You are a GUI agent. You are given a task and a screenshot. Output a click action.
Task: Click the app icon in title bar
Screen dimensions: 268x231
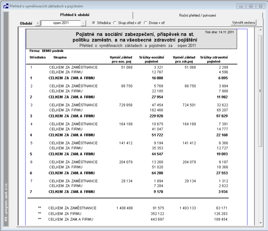point(6,6)
